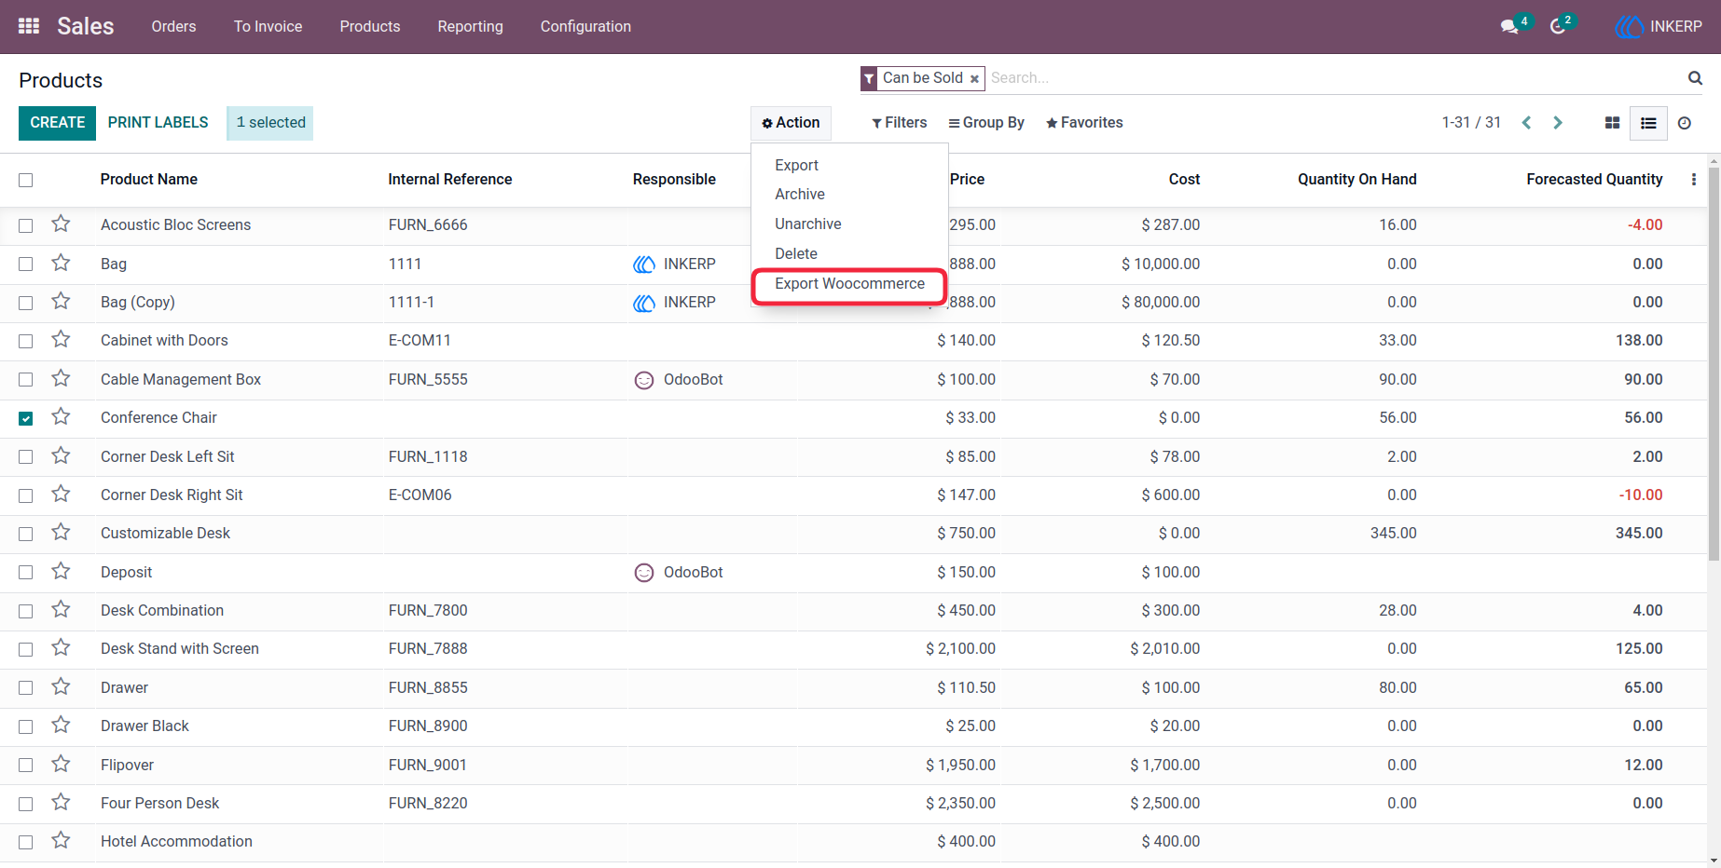Open optional columns three-dot menu
Image resolution: width=1721 pixels, height=868 pixels.
pyautogui.click(x=1694, y=180)
